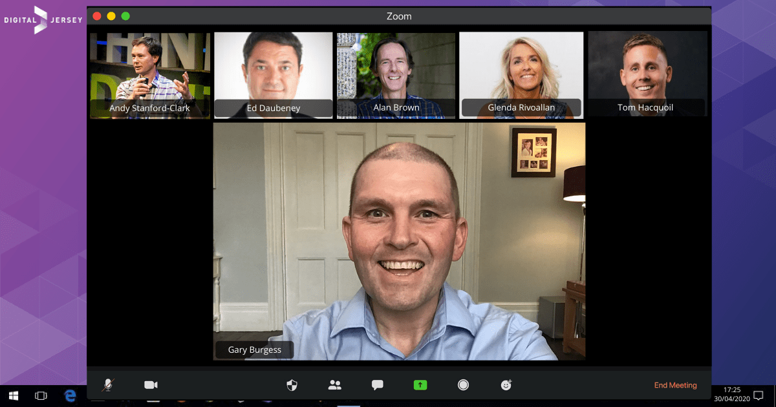Open the Security shield icon
This screenshot has height=407, width=776.
[x=292, y=385]
